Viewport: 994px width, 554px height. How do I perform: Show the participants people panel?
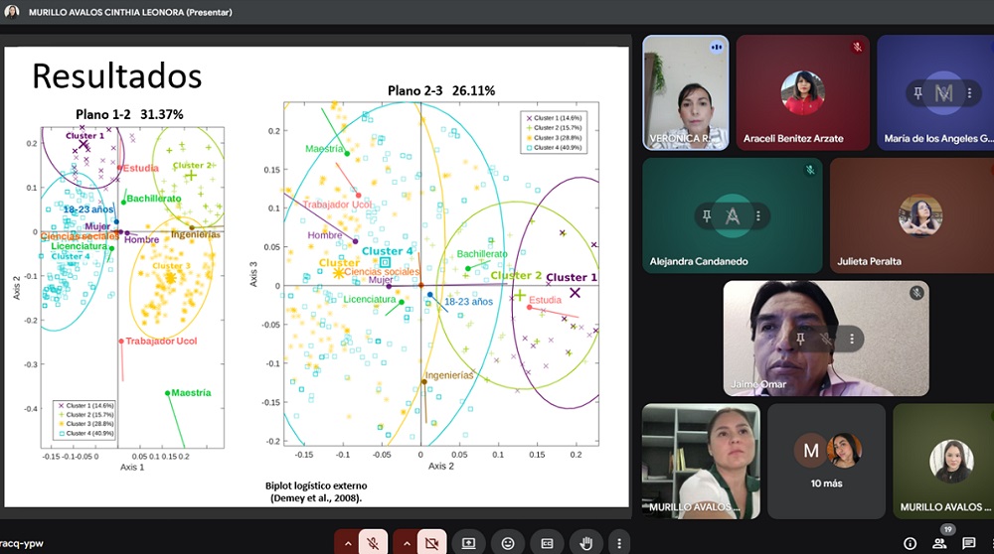tap(939, 543)
